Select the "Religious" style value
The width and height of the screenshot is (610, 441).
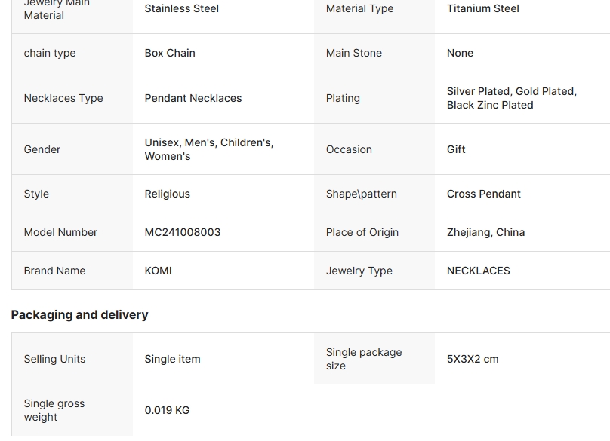coord(167,194)
